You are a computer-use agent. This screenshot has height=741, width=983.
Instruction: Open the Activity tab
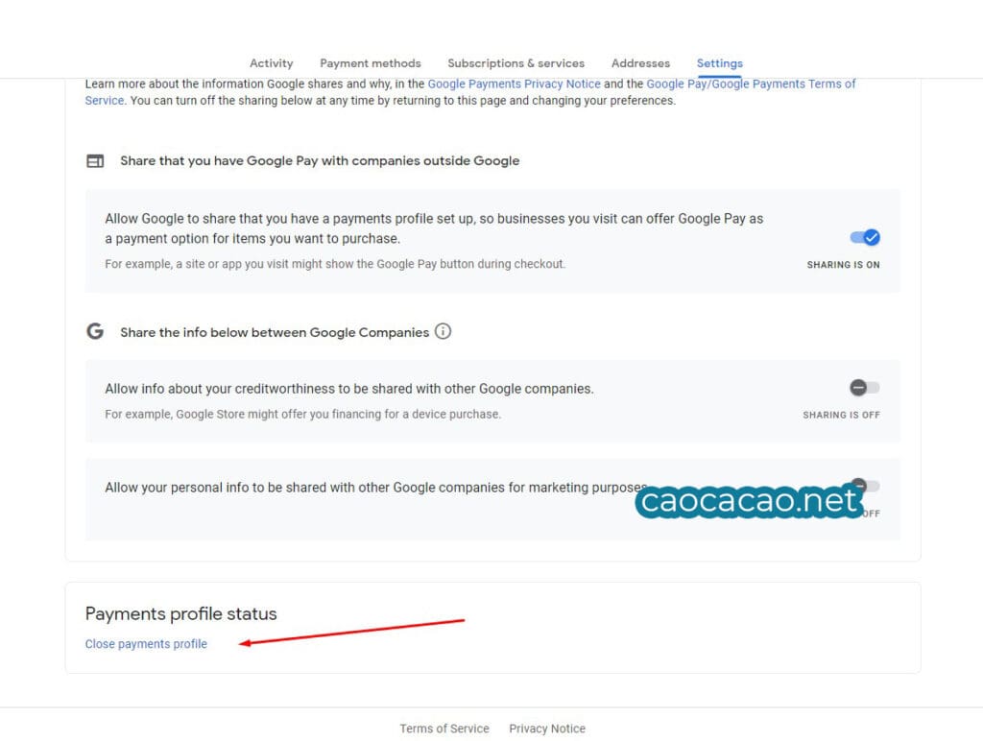pos(271,63)
